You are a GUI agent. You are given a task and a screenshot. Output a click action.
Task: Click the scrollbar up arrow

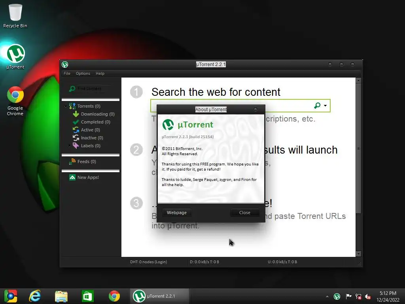pos(358,81)
